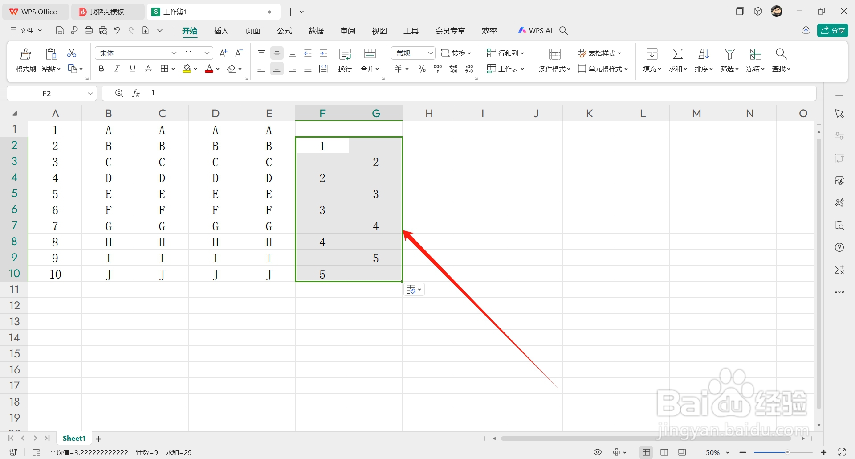Open the Rows and Columns (行和列) dropdown
Viewport: 855px width, 459px height.
pyautogui.click(x=506, y=53)
